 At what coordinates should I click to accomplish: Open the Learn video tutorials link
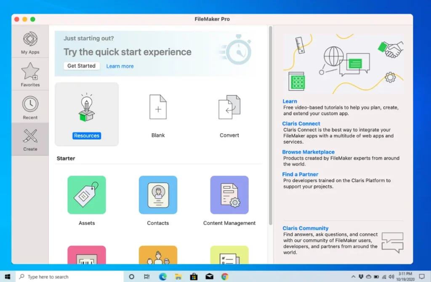(290, 101)
